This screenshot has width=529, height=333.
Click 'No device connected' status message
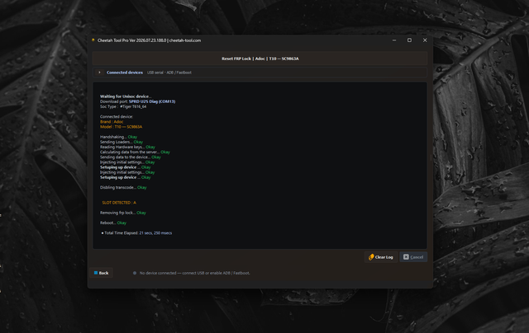(195, 273)
